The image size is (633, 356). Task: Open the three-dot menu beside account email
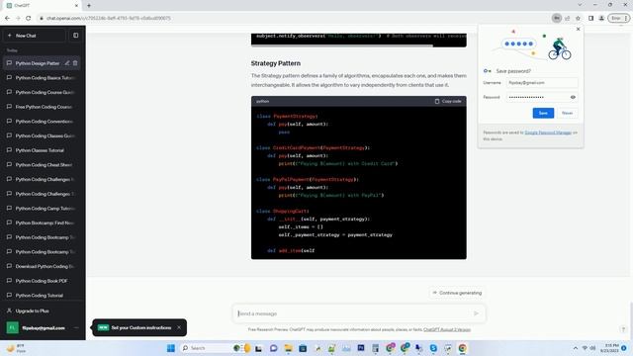pyautogui.click(x=76, y=327)
